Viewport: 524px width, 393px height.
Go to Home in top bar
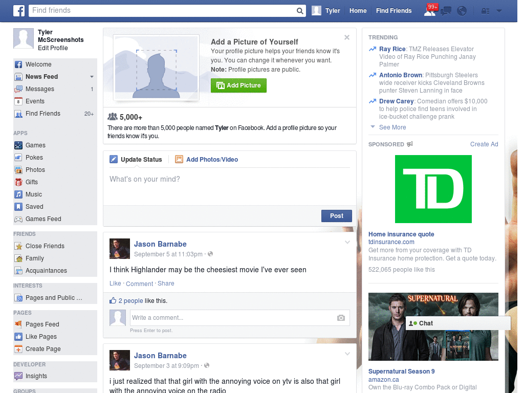click(x=358, y=11)
